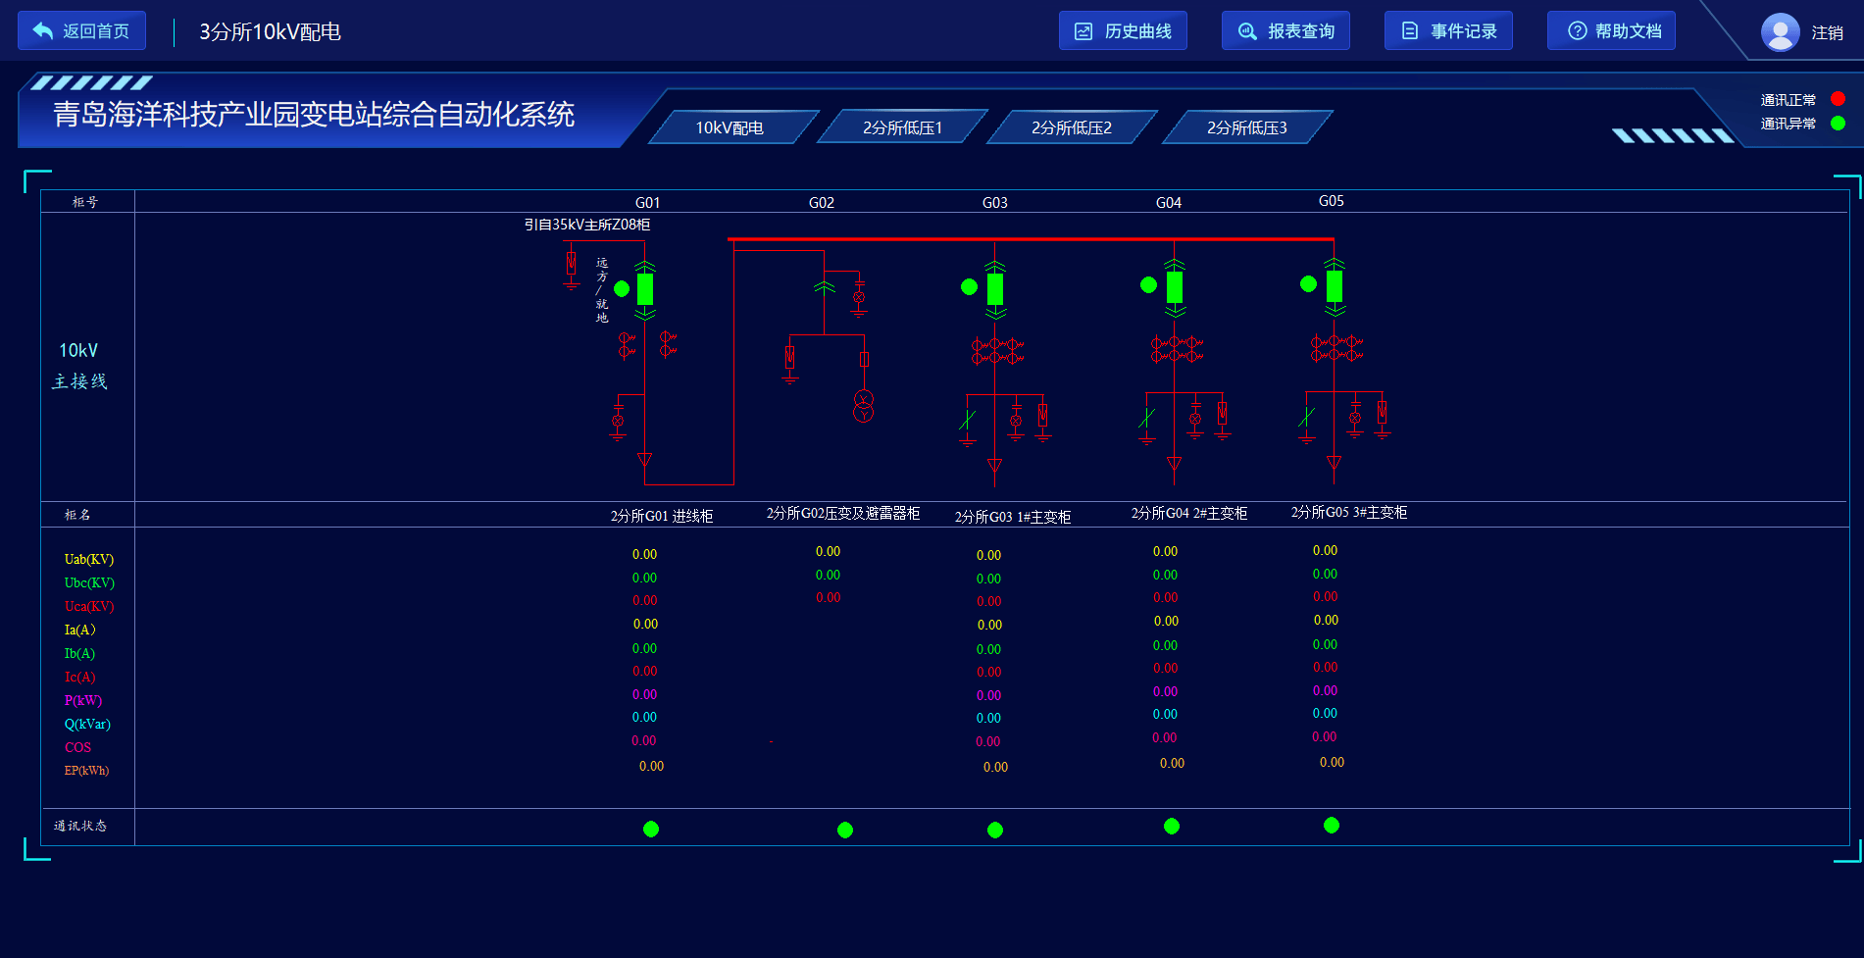Click the green indicator dot beside G03 breaker
The height and width of the screenshot is (958, 1864).
point(970,286)
